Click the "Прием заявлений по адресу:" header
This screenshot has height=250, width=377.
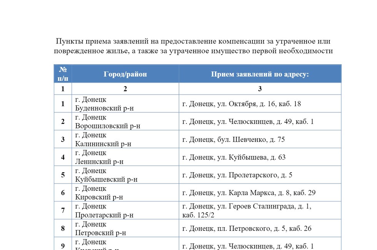pyautogui.click(x=260, y=74)
